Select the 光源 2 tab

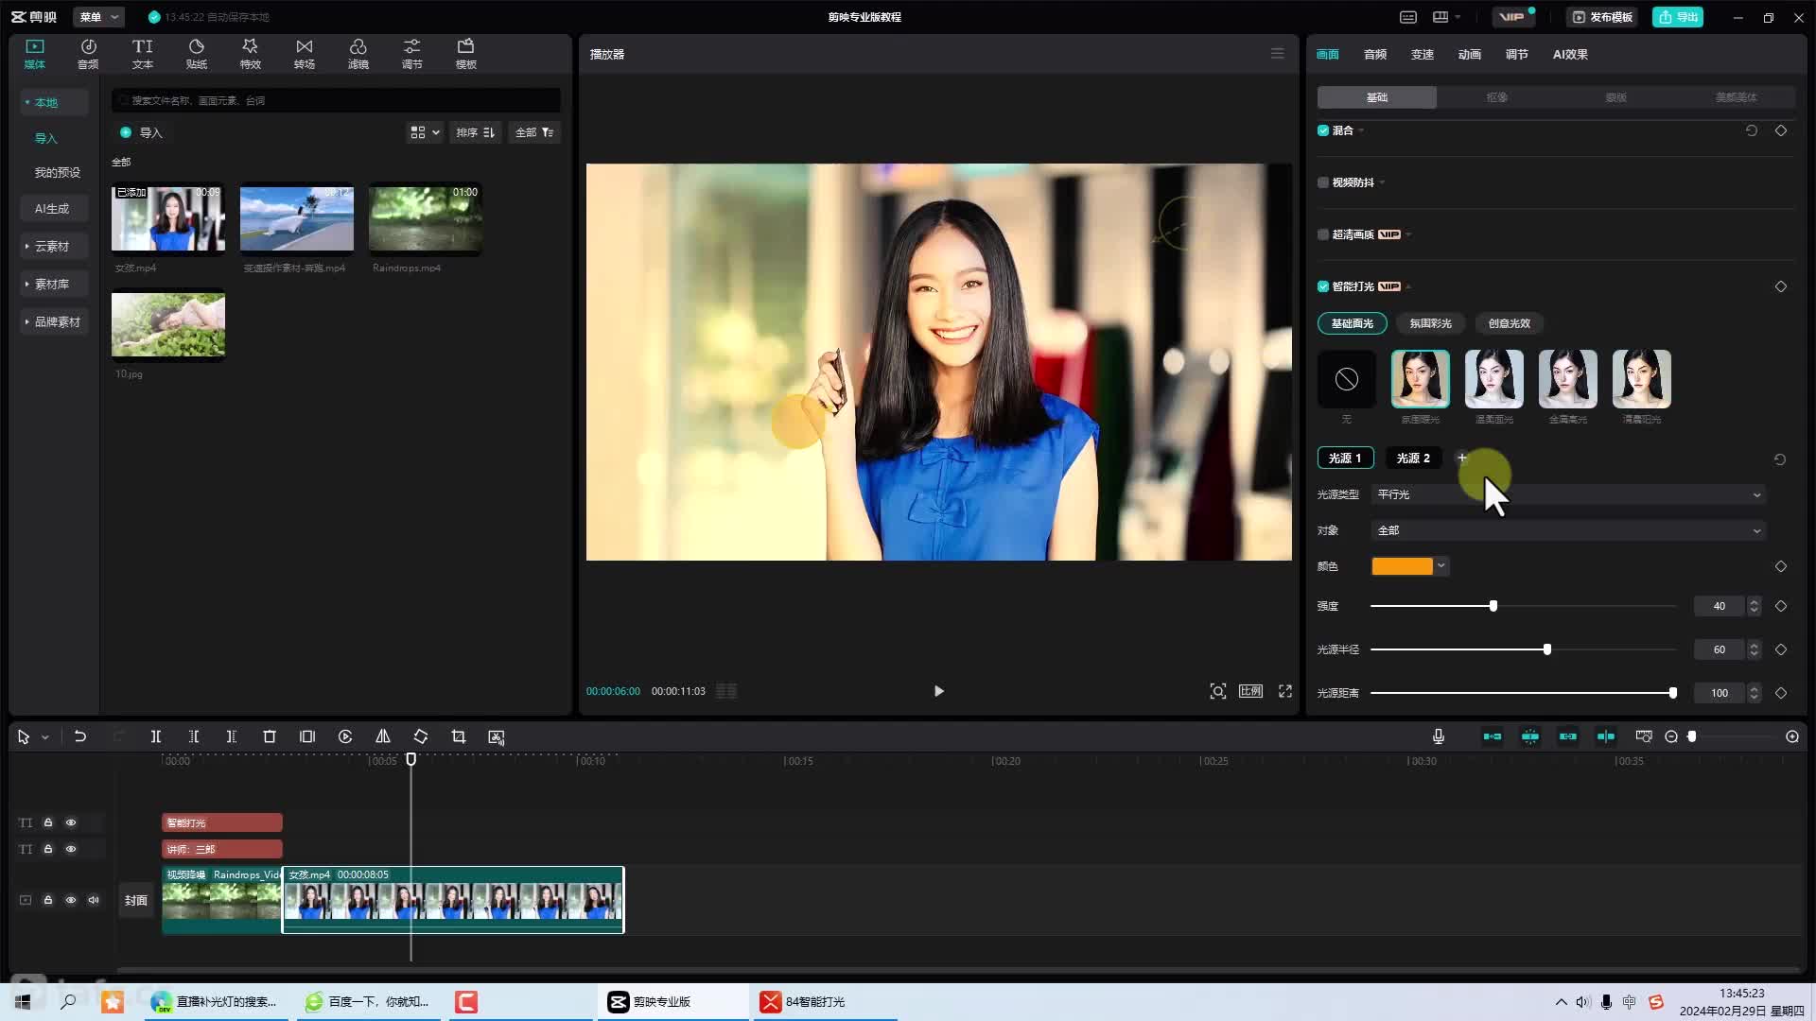click(x=1413, y=458)
